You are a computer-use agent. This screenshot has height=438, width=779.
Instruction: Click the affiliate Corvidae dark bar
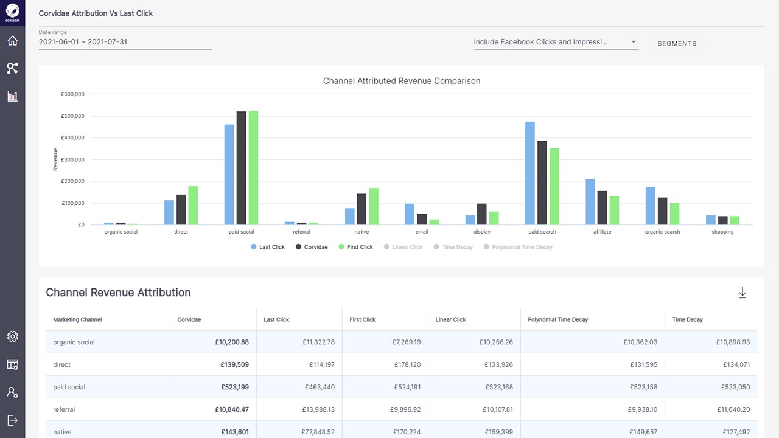coord(602,208)
